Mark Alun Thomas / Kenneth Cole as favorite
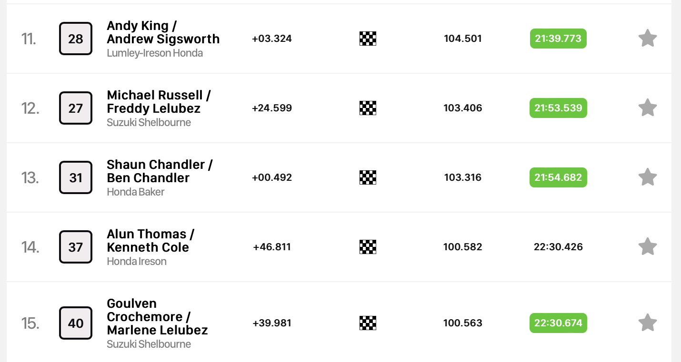 [648, 246]
